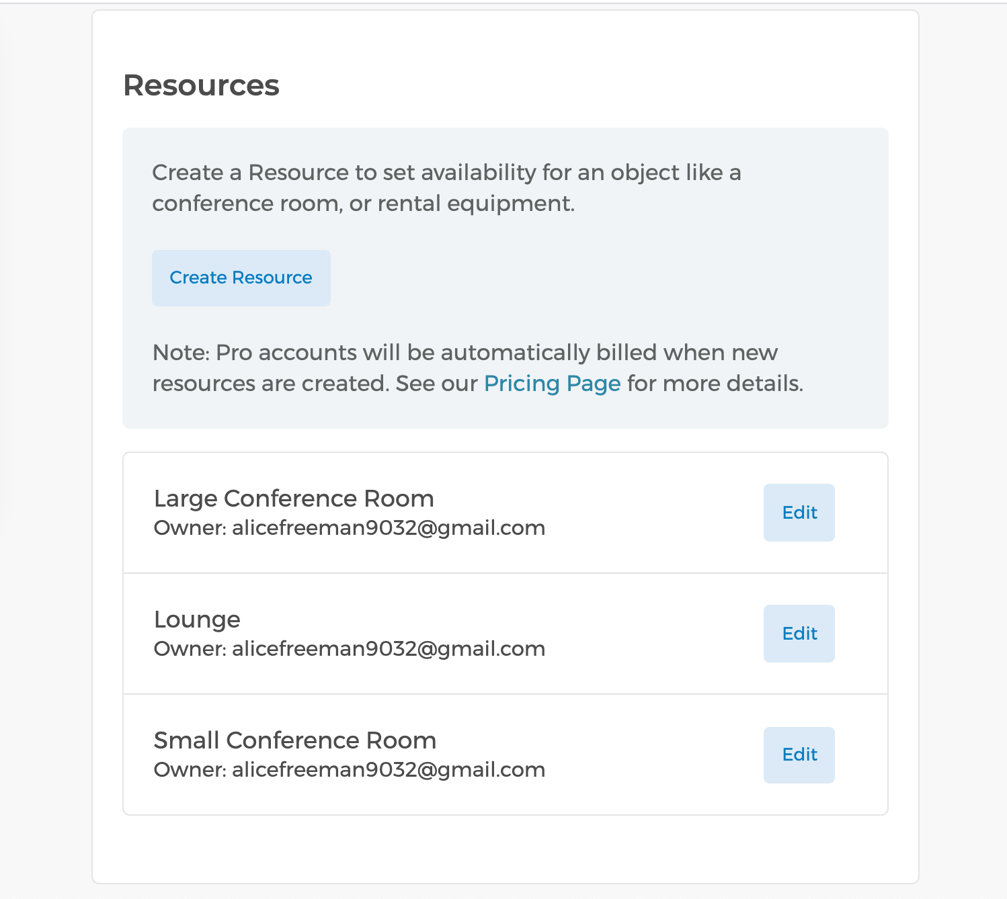Edit the Small Conference Room resource

(799, 755)
